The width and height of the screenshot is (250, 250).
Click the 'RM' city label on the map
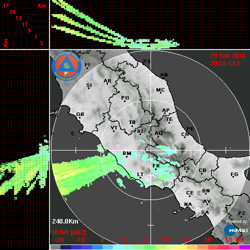click(127, 153)
